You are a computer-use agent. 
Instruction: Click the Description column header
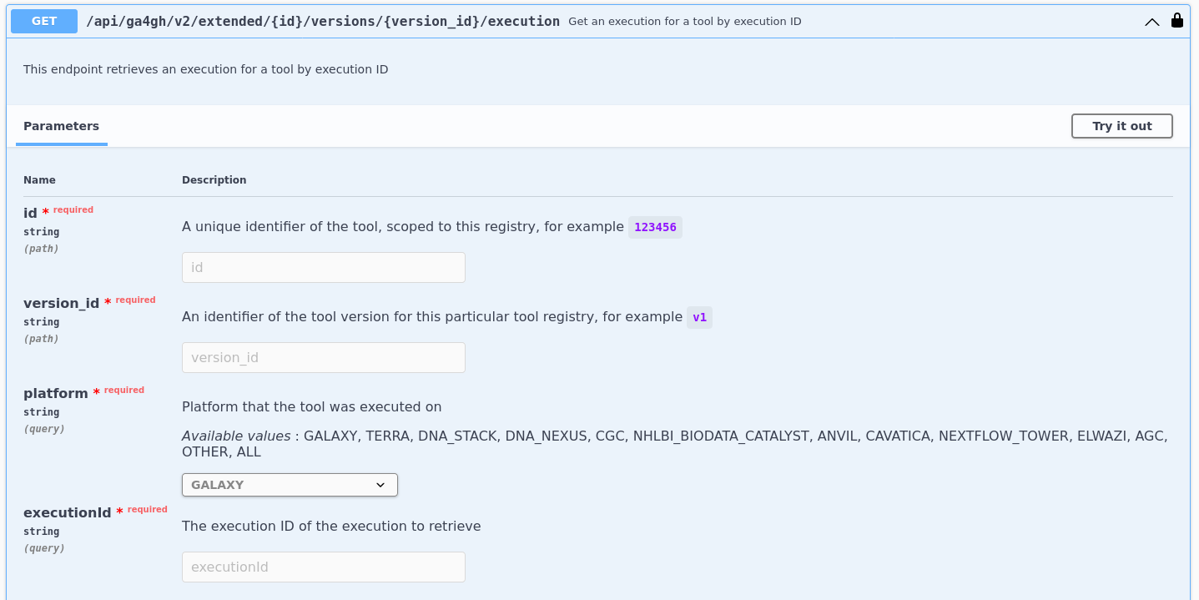tap(214, 180)
